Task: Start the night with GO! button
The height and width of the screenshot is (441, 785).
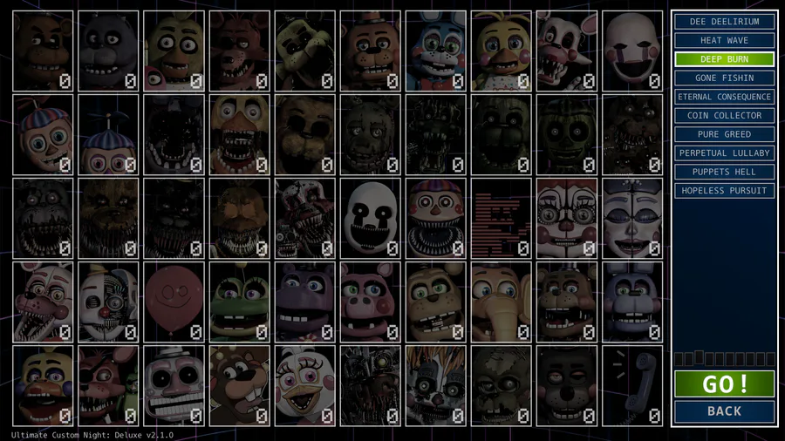Action: (725, 383)
